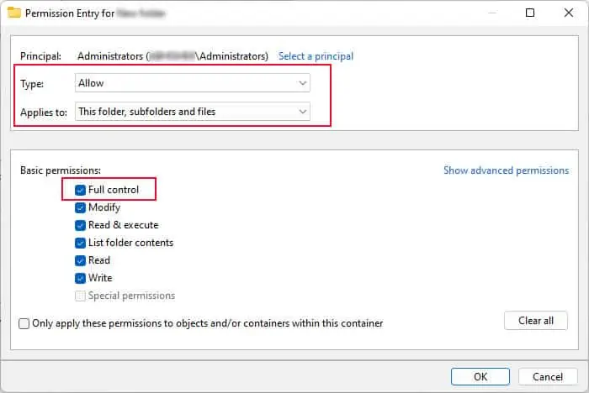Maximize the Permission Entry window
Viewport: 589px width, 393px height.
click(x=529, y=13)
